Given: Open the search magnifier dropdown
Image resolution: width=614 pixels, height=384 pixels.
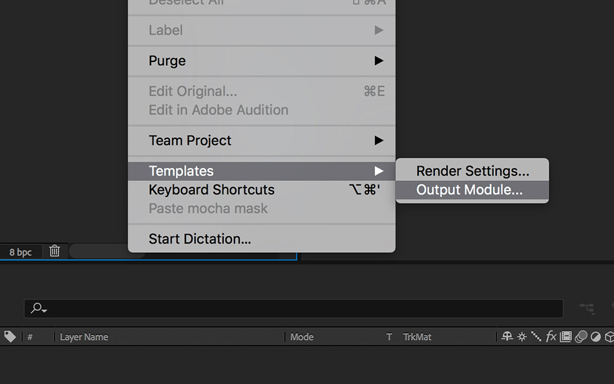Looking at the screenshot, I should point(39,308).
